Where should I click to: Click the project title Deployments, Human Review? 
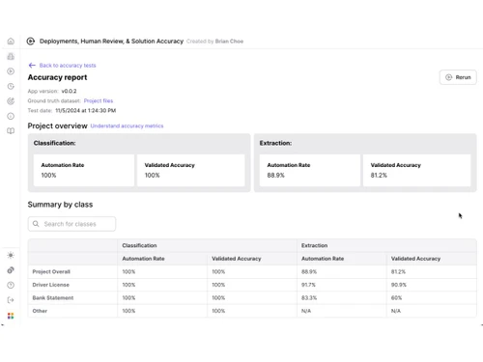[111, 42]
